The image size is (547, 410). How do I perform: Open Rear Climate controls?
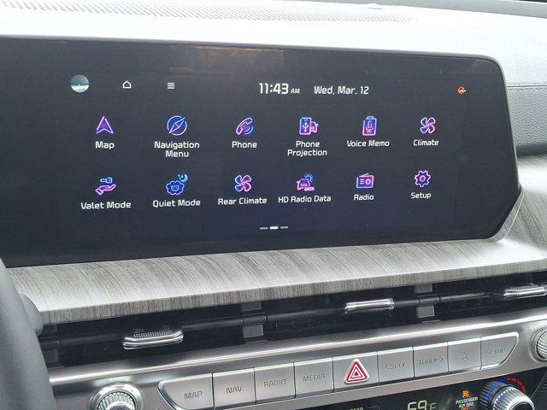click(x=243, y=190)
